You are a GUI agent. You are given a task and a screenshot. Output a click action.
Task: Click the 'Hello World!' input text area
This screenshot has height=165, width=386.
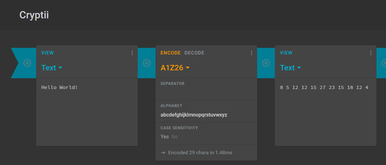(87, 112)
